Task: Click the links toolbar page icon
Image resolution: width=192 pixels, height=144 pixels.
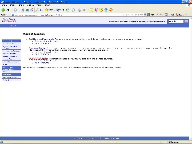Action: (x=166, y=15)
